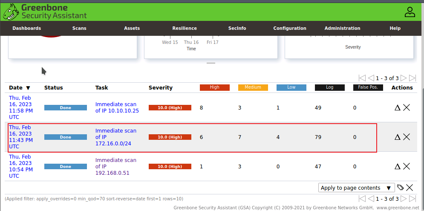Open the Scans menu
Screen dimensions: 424x211
(79, 28)
